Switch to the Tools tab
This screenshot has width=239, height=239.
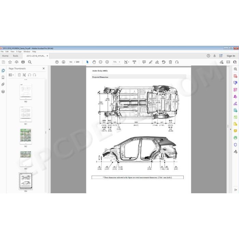click(x=15, y=56)
